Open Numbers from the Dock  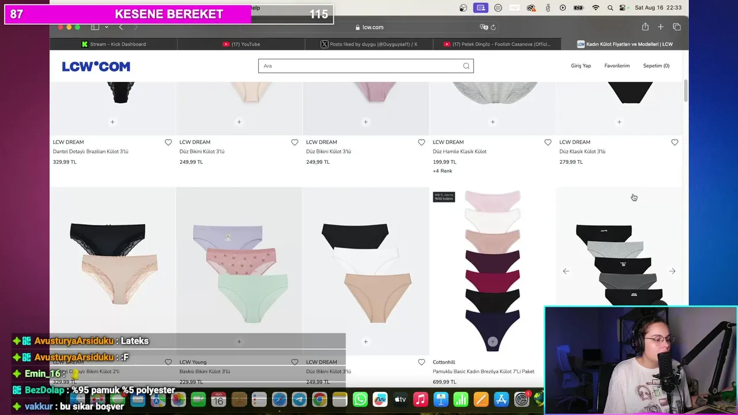click(x=461, y=399)
